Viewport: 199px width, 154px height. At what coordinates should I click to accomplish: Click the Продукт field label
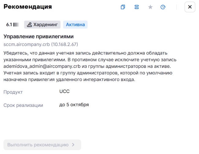click(x=13, y=92)
